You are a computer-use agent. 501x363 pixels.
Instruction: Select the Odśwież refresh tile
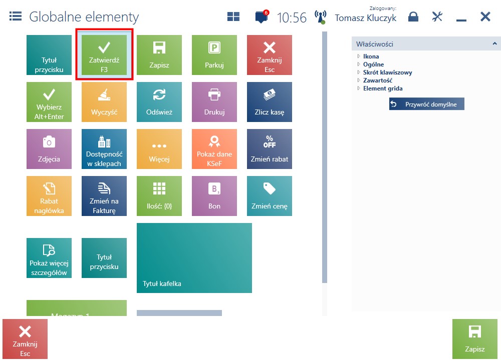(159, 102)
